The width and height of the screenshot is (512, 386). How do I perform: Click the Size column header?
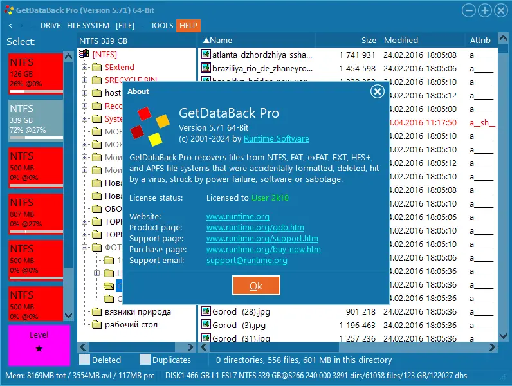click(x=369, y=40)
